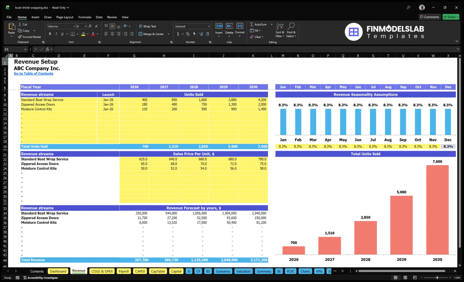Toggle Wrap Text
Viewport: 464px width, 282px height.
(147, 26)
